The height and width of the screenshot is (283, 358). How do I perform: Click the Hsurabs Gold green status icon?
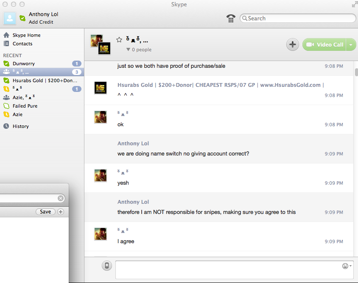6,80
